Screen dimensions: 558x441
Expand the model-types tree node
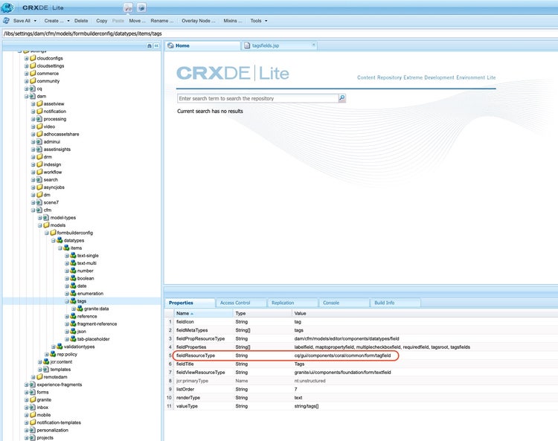(40, 218)
